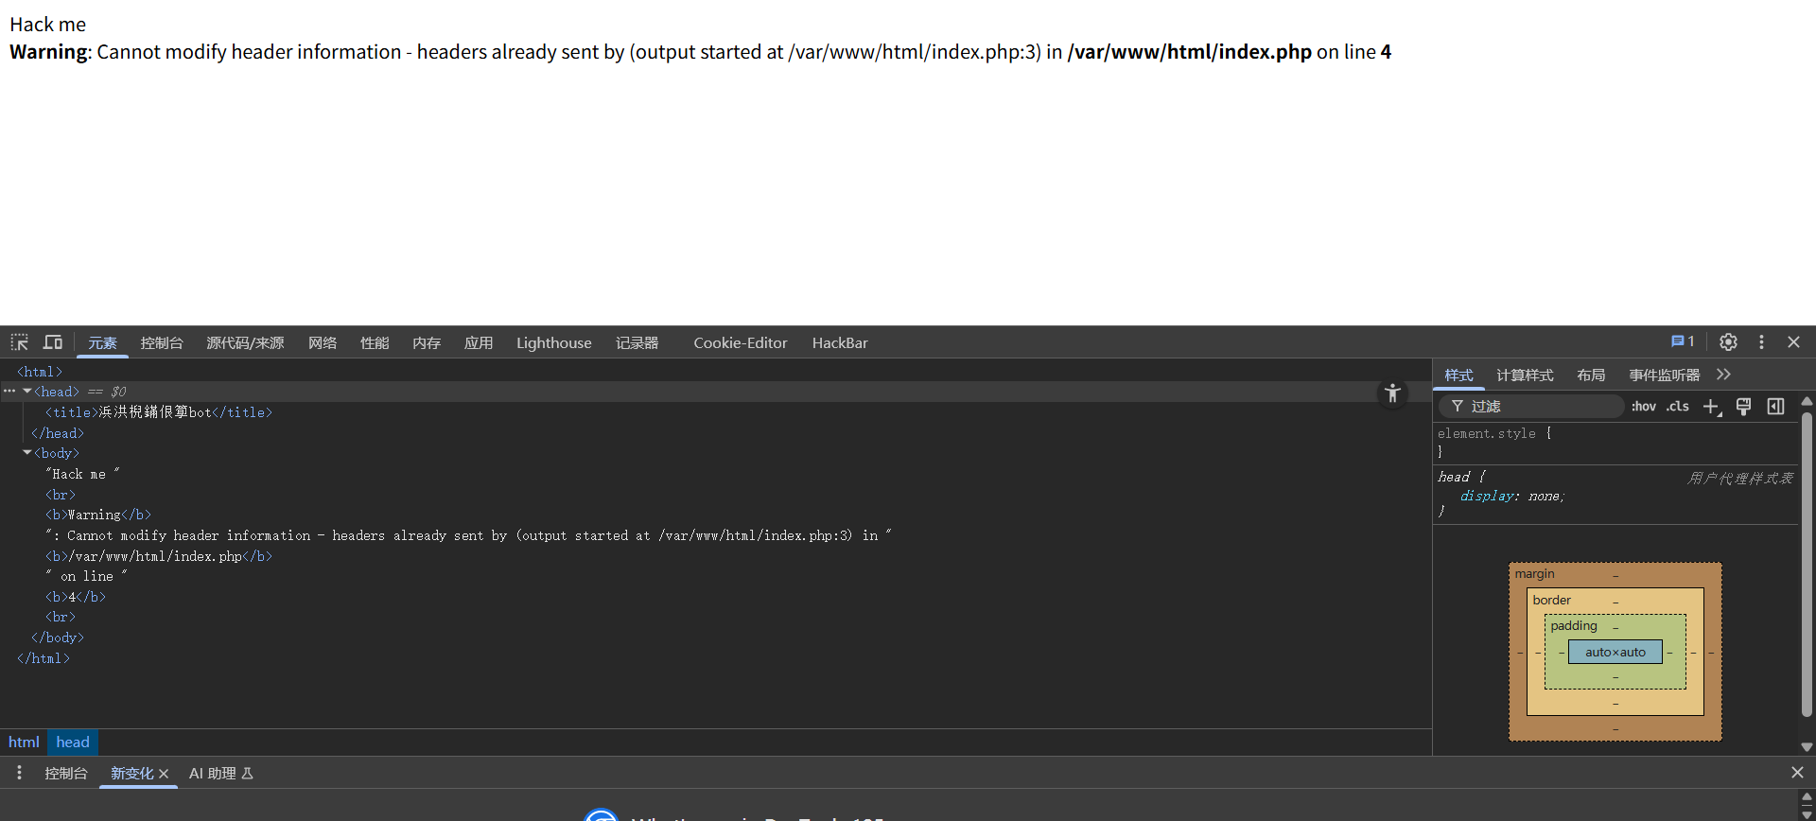Select the 事件监听器 tab
The height and width of the screenshot is (821, 1816).
coord(1664,376)
